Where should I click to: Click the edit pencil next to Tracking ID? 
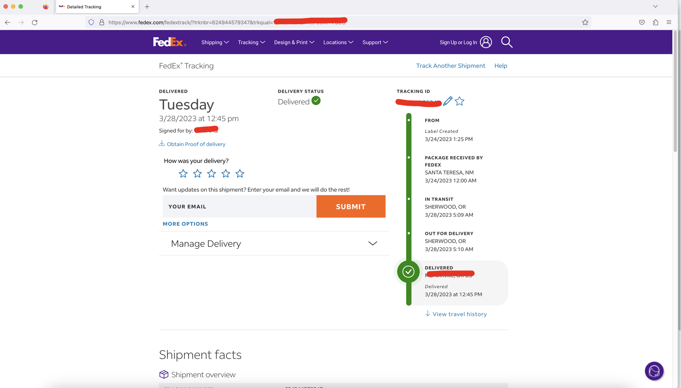point(447,101)
